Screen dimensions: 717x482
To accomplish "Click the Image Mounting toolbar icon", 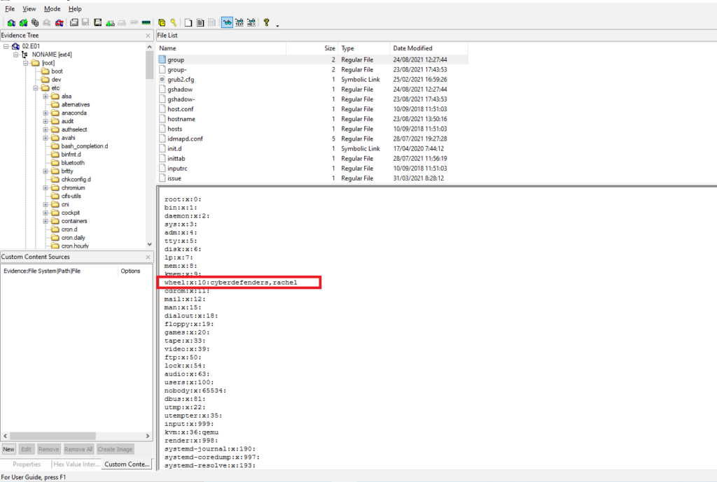I will (x=34, y=22).
